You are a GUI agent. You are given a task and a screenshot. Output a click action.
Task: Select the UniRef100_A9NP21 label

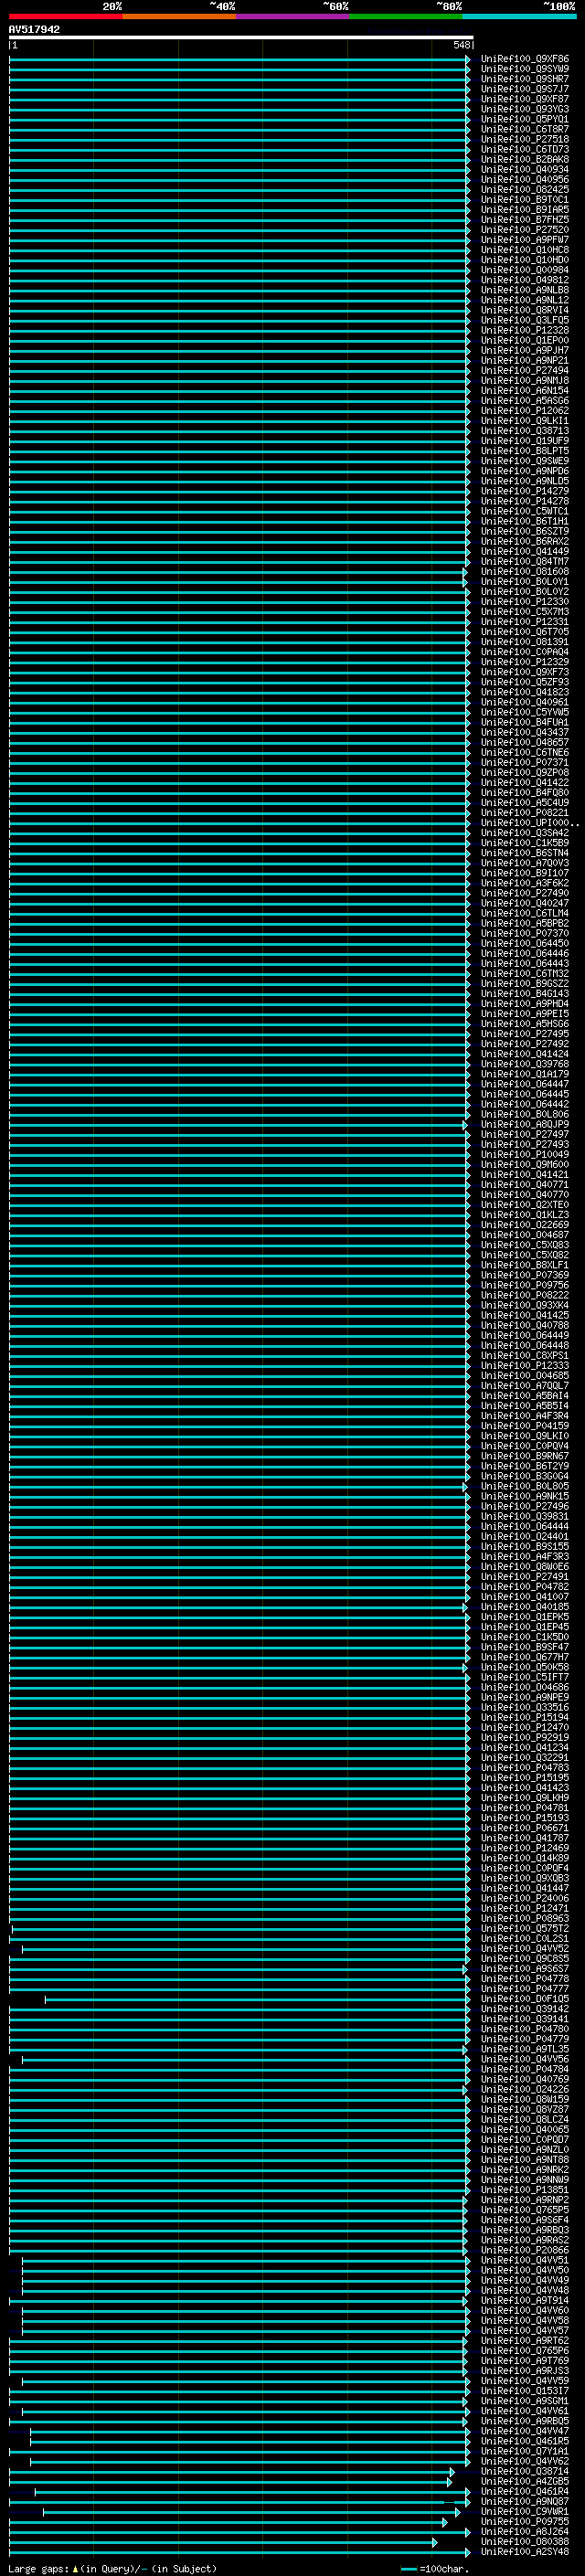(525, 360)
